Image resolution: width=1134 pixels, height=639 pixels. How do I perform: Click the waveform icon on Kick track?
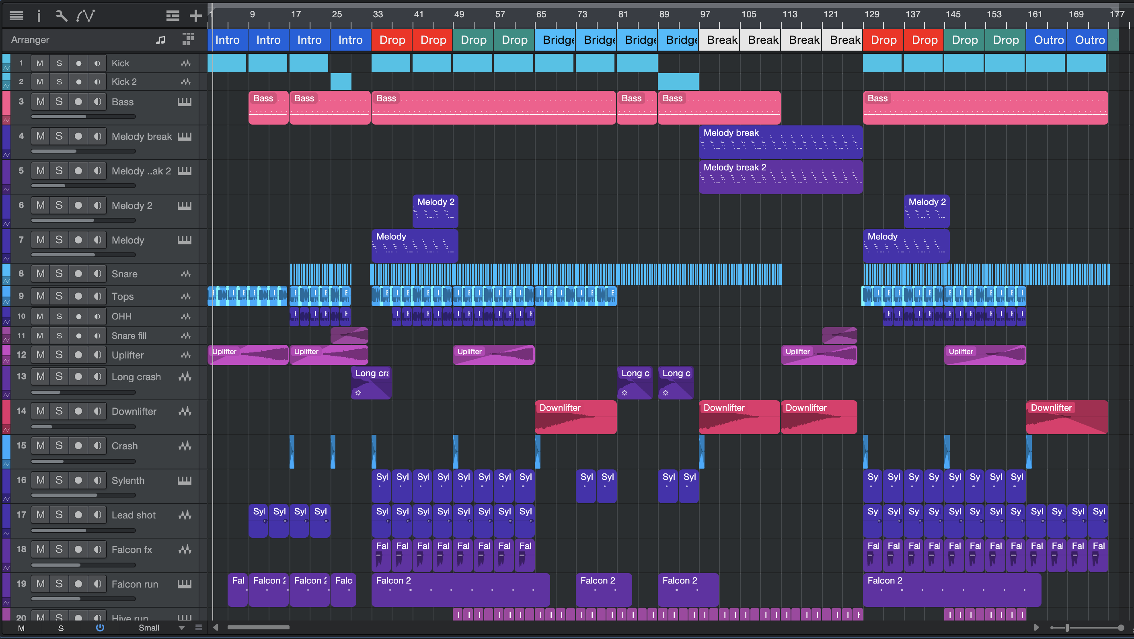(185, 63)
